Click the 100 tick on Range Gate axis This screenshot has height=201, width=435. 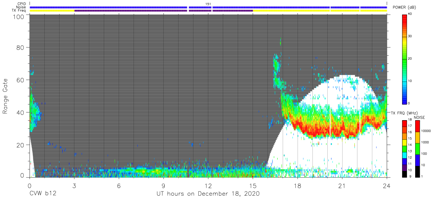point(19,17)
